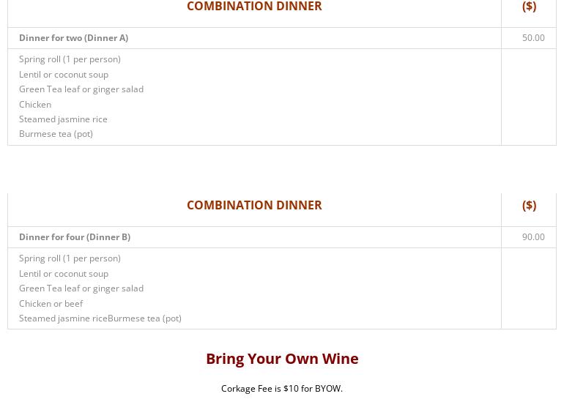Click Steamed jasmine riceBurmese tea line

[x=100, y=318]
